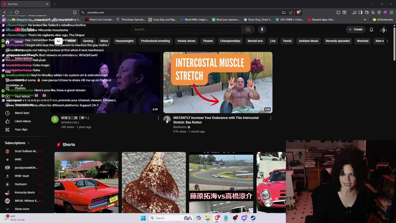Screen dimensions: 396x223
Task: Open OBS Studio from the taskbar
Action: click(x=235, y=218)
